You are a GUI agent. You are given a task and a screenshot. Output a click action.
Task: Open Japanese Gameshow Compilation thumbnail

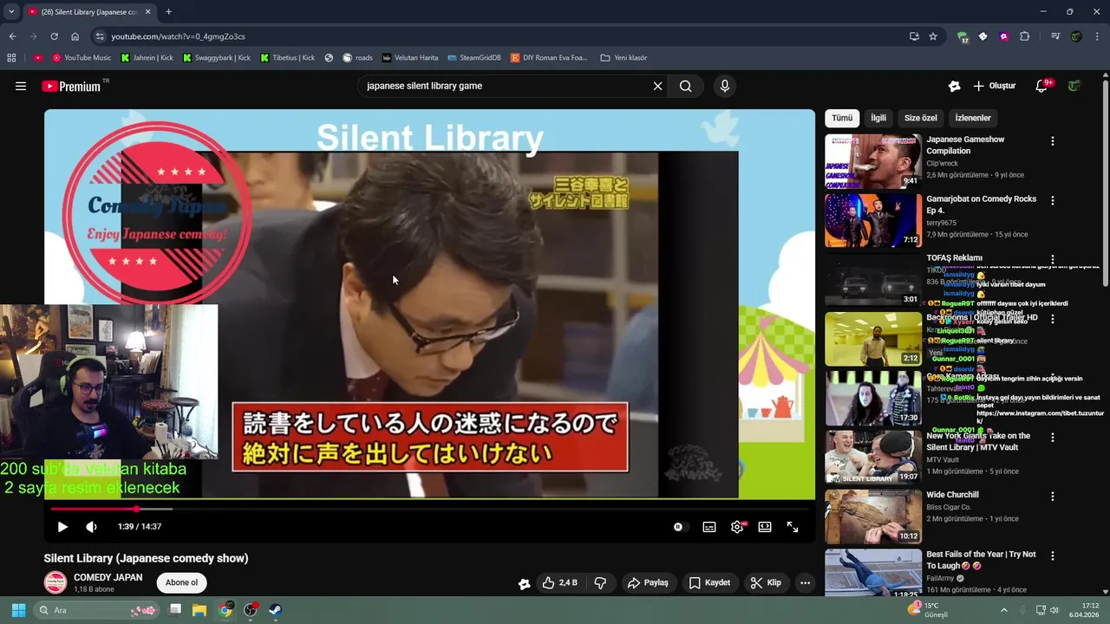coord(872,160)
